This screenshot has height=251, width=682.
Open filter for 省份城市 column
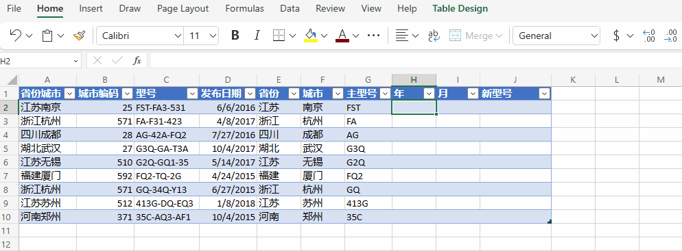coord(70,93)
